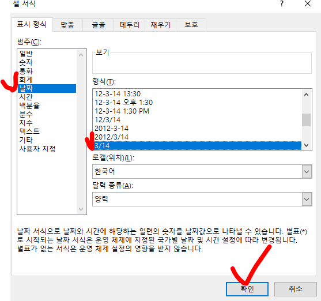
Task: Click the format list scrollbar thumb
Action: tap(306, 120)
